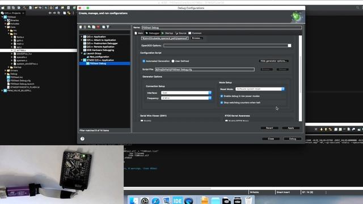Image resolution: width=363 pixels, height=204 pixels.
Task: Click the Close button in dialog footer
Action: tap(271, 139)
